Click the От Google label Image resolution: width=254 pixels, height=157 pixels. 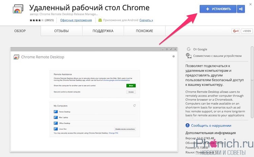pyautogui.click(x=200, y=49)
